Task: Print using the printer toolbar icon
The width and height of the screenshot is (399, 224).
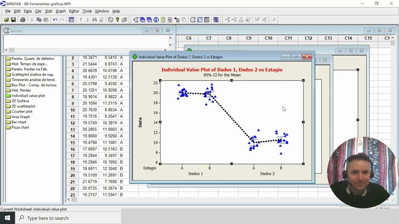Action: click(22, 20)
